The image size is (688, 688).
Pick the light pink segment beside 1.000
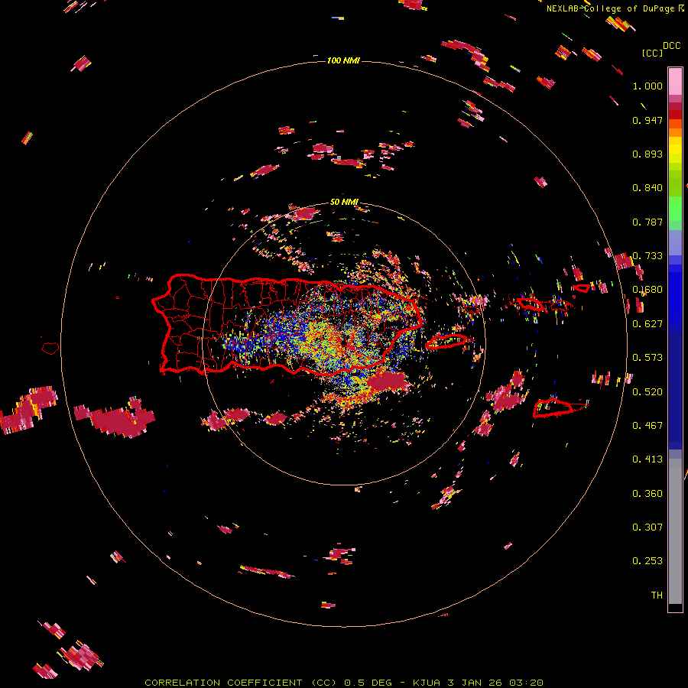(675, 82)
